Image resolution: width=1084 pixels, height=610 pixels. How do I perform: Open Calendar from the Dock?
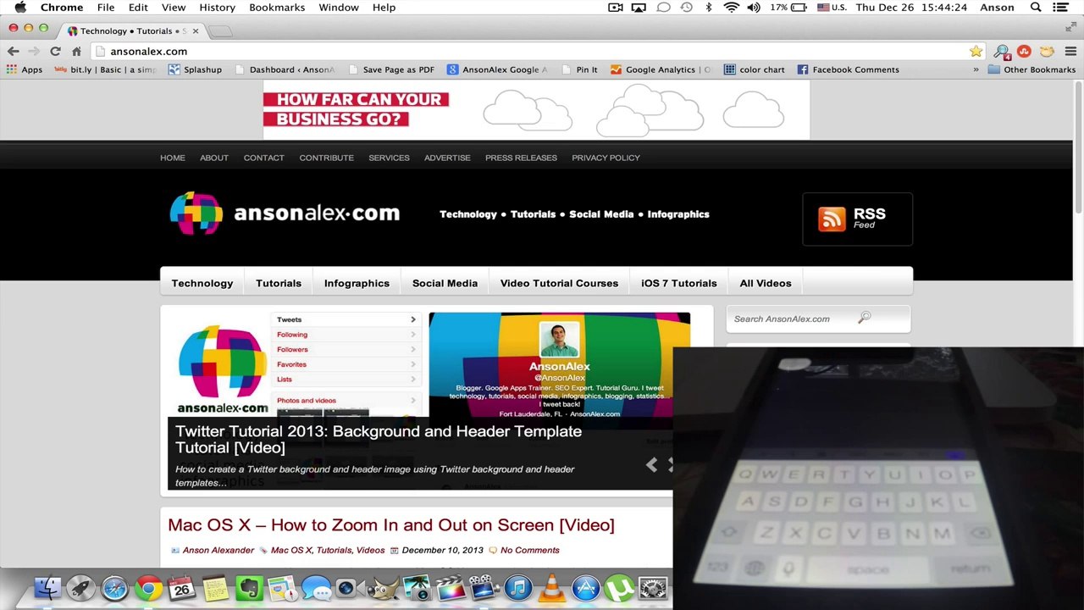(181, 588)
